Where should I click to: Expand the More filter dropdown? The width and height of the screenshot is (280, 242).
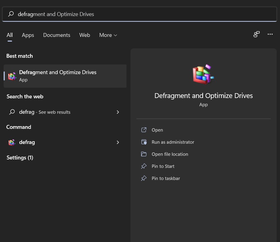point(108,35)
